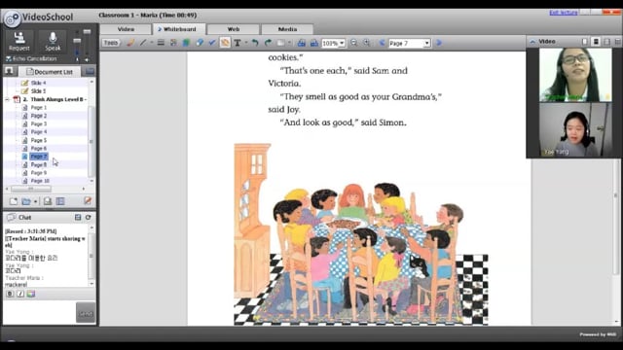Click the green shape fill icon
Viewport: 623px width, 350px height.
186,43
